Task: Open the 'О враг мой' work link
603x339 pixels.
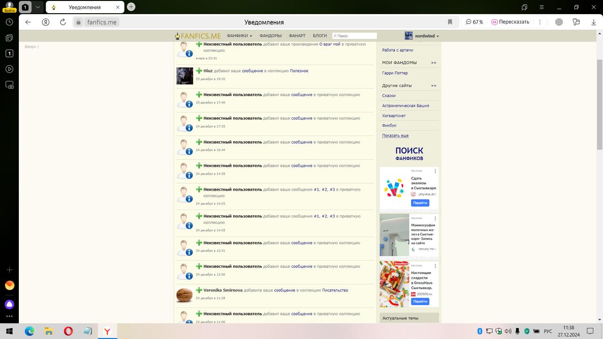Action: tap(330, 44)
